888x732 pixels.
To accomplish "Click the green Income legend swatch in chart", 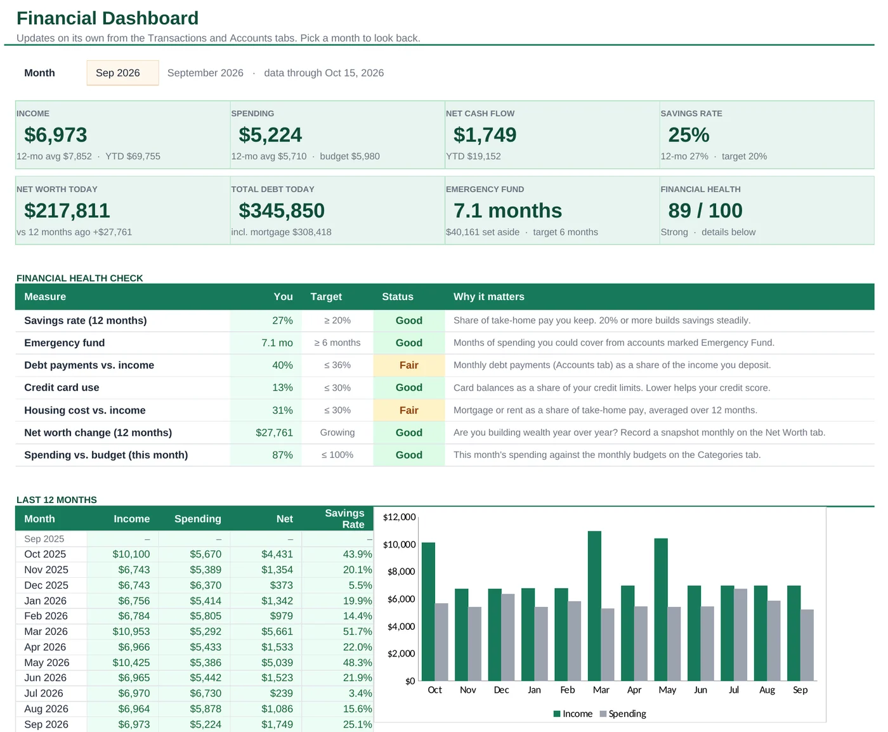I will [x=557, y=714].
